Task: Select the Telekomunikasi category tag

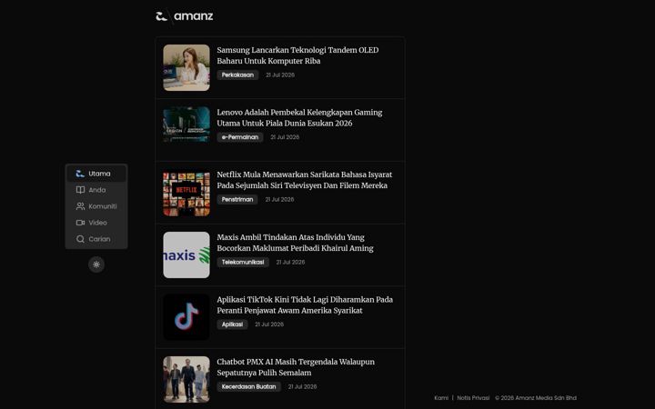Action: [243, 262]
